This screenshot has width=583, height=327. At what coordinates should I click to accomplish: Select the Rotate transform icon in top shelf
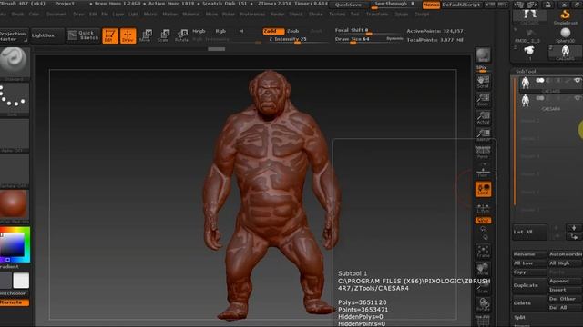(x=181, y=35)
